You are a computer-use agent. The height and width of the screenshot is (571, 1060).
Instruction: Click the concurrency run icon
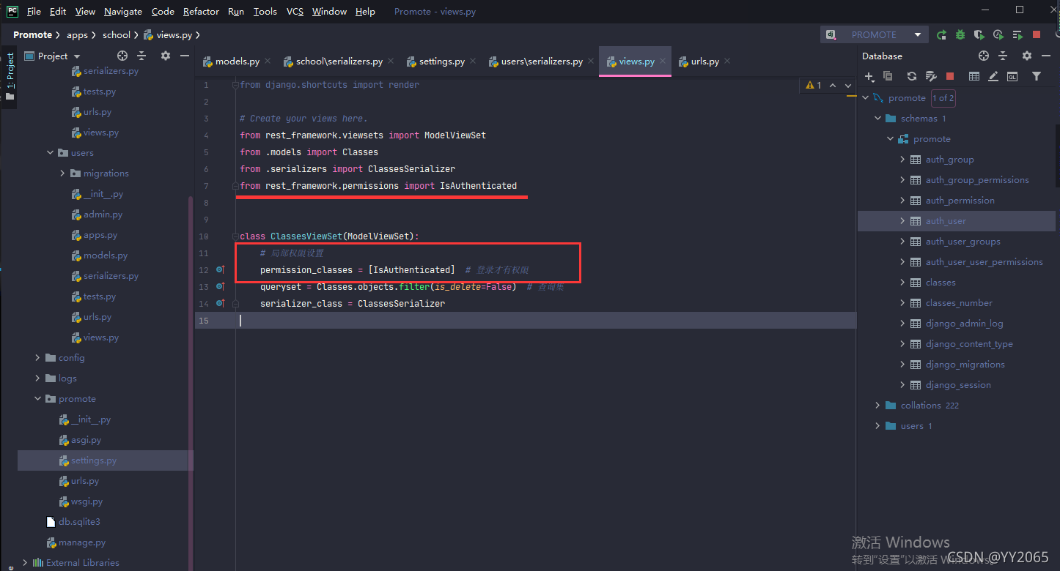[x=1017, y=34]
